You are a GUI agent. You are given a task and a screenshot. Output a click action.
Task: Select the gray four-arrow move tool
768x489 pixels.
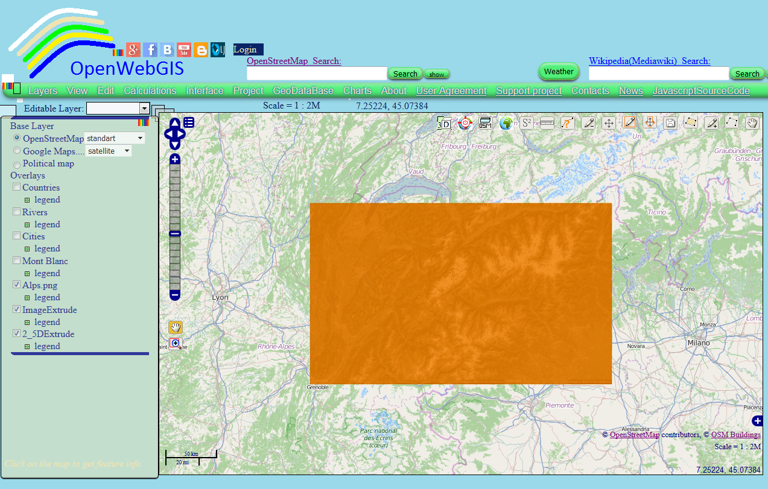tap(609, 123)
